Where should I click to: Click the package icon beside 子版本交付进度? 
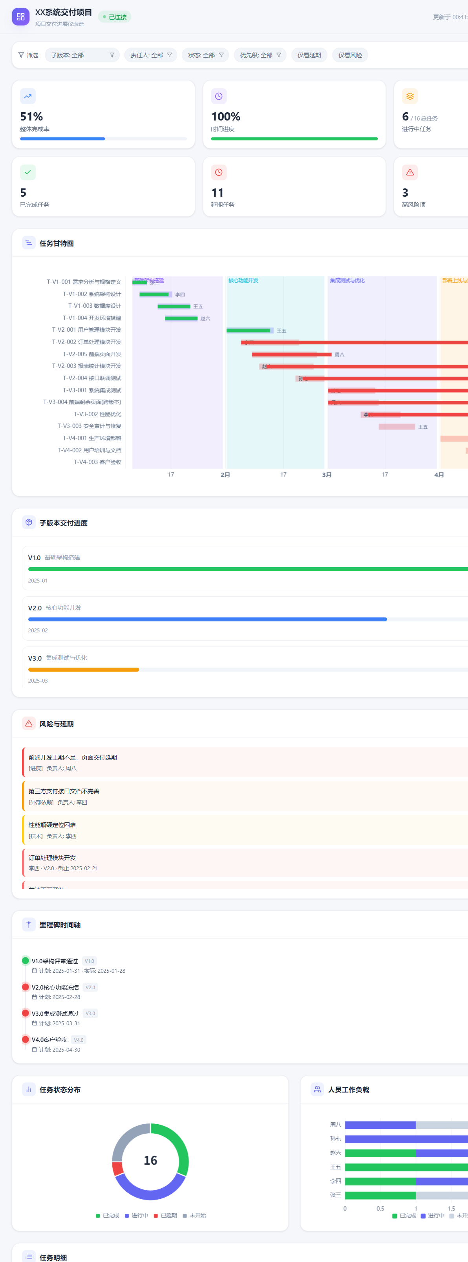point(29,522)
